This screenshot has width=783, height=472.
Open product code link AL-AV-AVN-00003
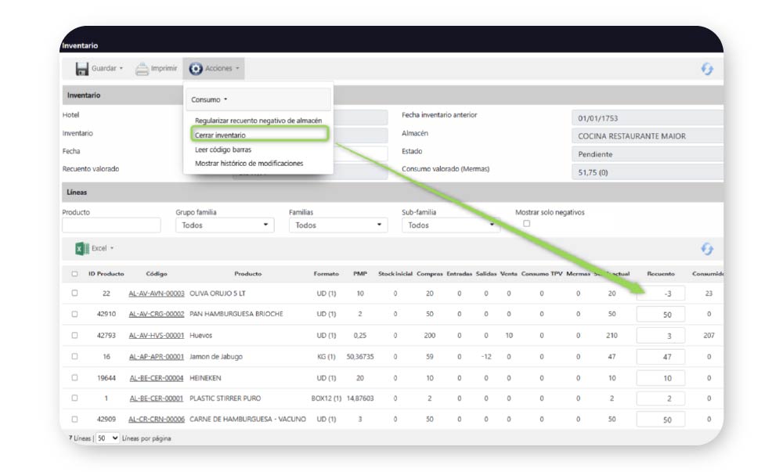(x=156, y=293)
